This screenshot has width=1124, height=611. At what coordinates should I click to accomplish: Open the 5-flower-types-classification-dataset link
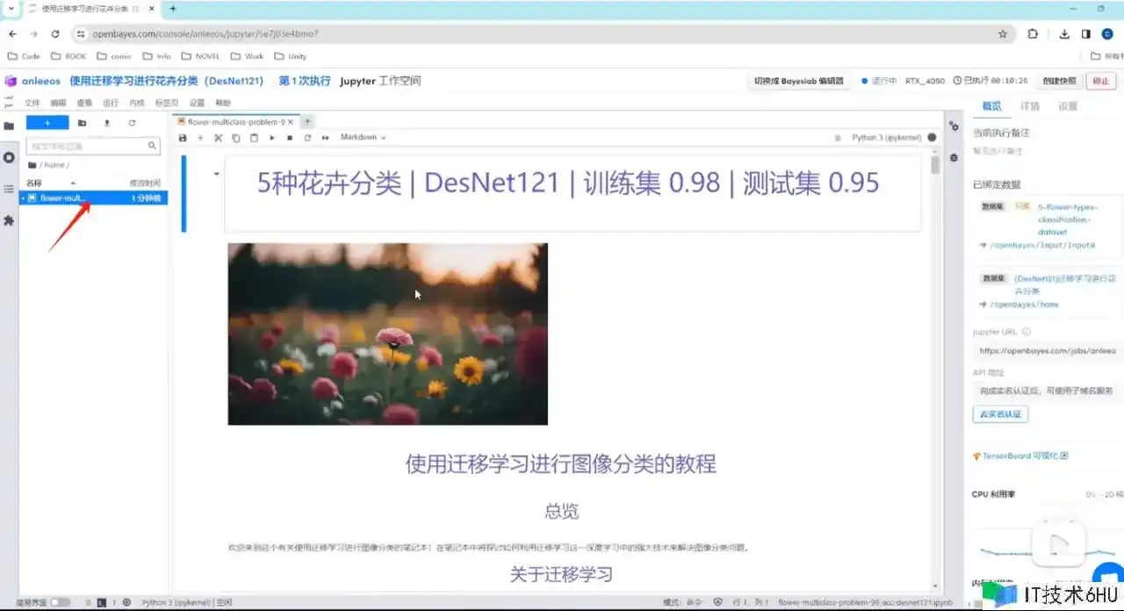pyautogui.click(x=1067, y=219)
